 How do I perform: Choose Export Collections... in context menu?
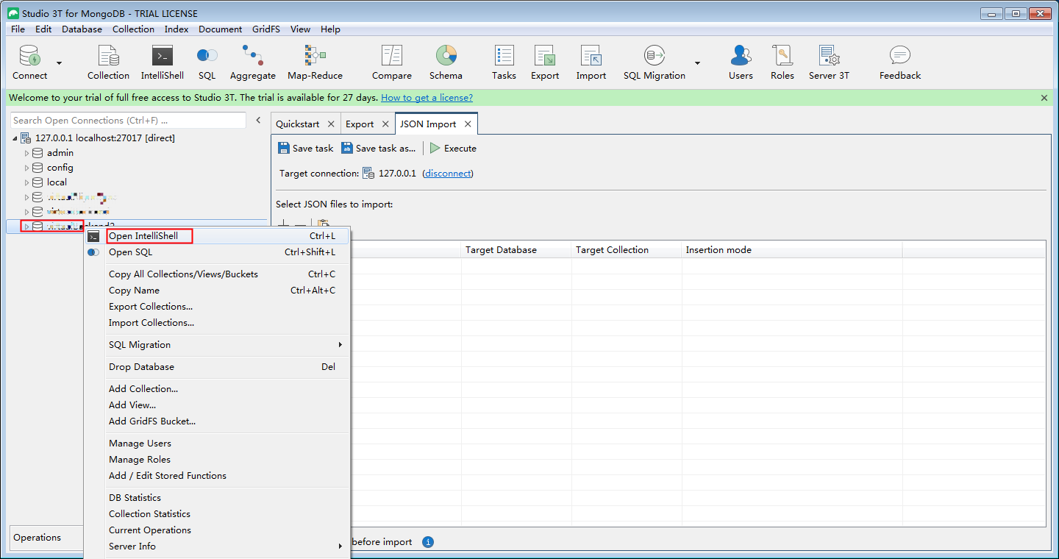[x=217, y=307]
